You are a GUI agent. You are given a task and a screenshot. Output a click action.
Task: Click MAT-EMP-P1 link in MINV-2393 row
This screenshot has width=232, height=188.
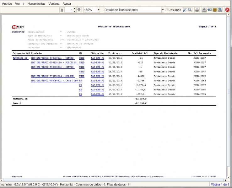[98, 94]
